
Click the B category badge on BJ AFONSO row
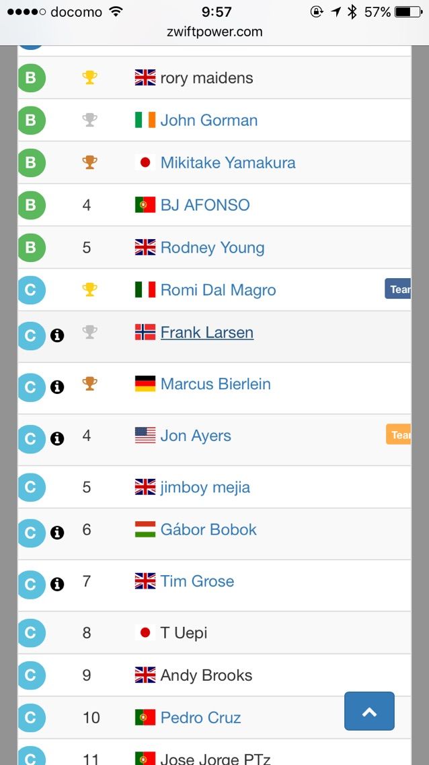[31, 205]
